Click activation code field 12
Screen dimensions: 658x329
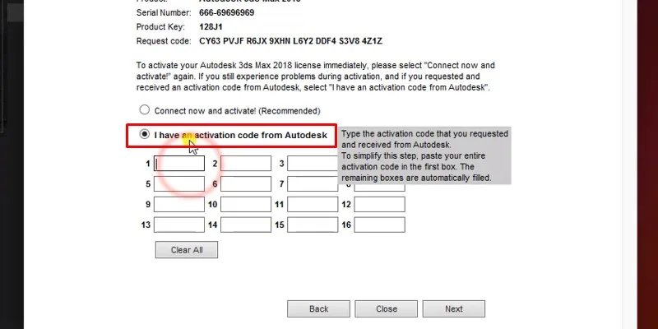click(x=380, y=205)
